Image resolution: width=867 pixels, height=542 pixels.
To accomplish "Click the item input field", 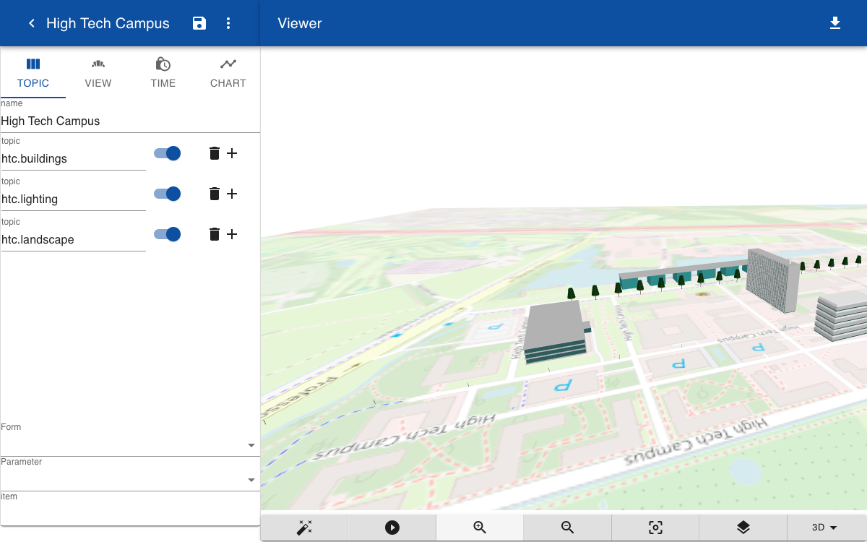I will (130, 514).
